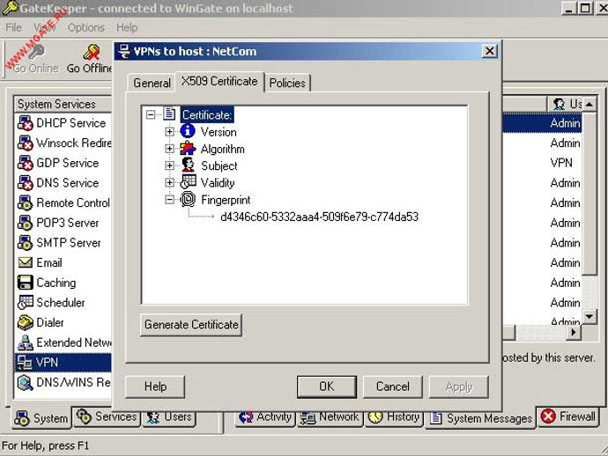
Task: Click the Caching floppy disk icon
Action: (x=26, y=283)
